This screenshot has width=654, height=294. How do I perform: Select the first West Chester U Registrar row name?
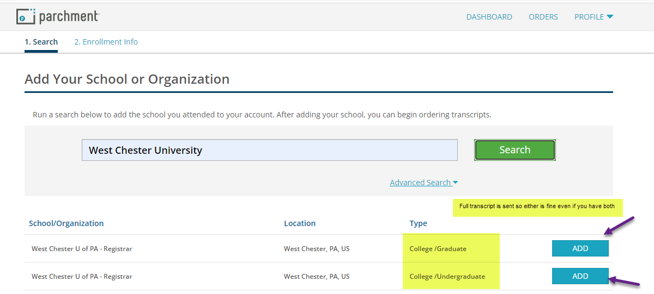[82, 249]
